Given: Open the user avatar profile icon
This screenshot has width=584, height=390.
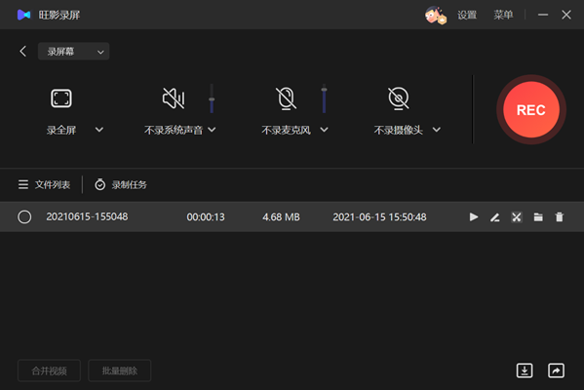Looking at the screenshot, I should point(435,15).
